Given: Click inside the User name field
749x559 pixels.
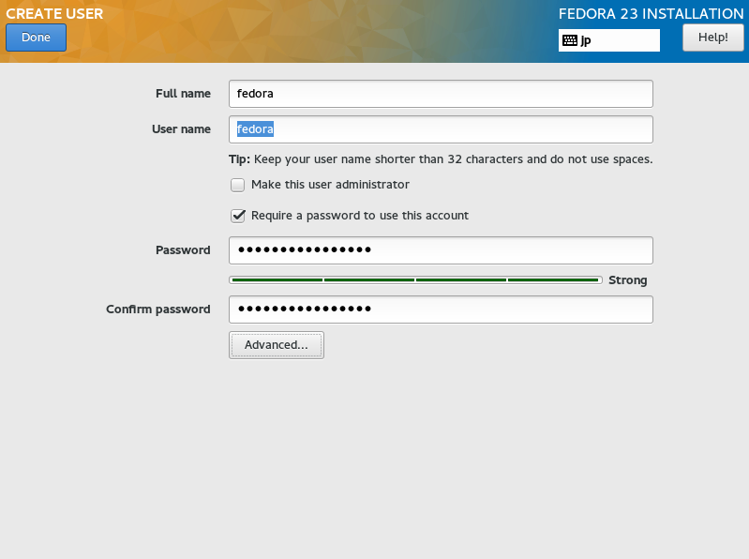Looking at the screenshot, I should (441, 129).
